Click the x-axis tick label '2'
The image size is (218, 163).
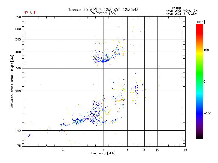click(63, 150)
